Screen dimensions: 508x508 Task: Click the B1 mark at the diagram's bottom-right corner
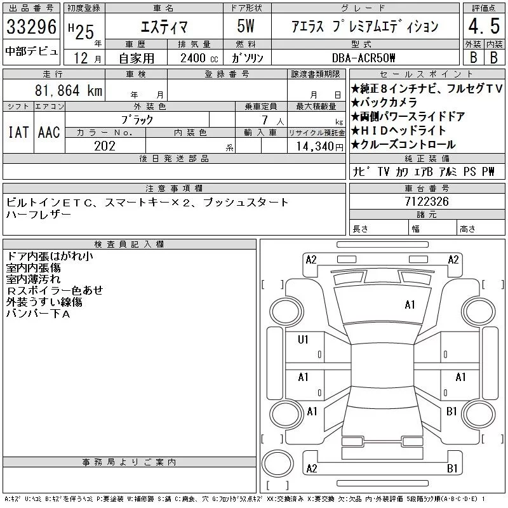[x=452, y=469]
